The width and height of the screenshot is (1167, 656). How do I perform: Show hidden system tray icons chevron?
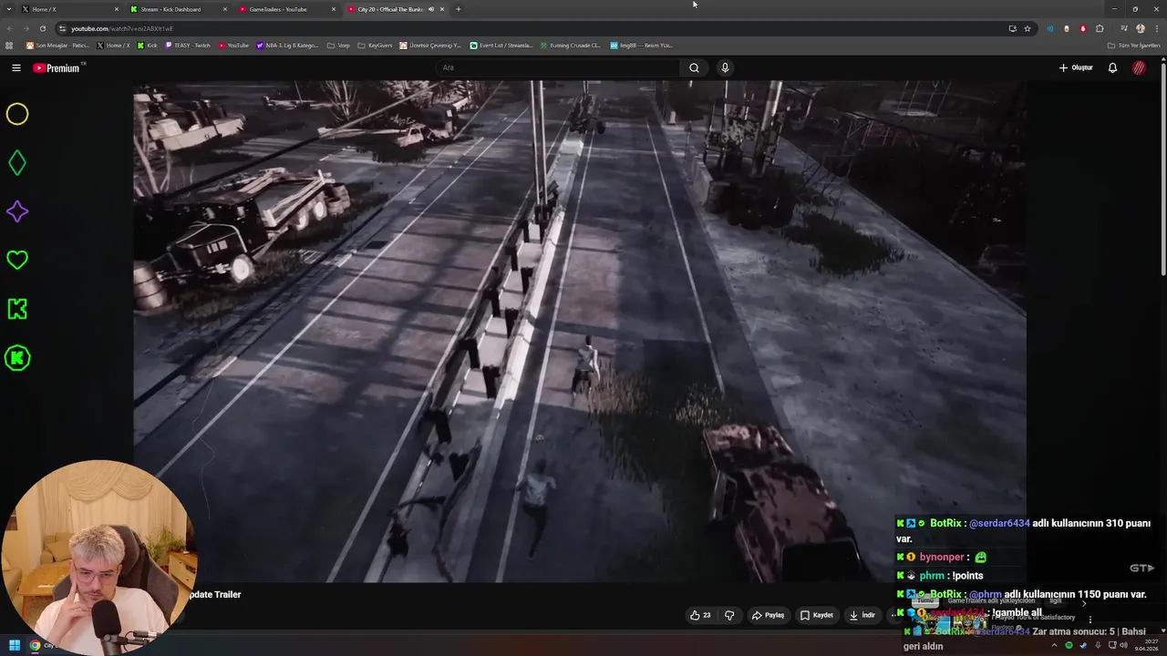[x=1055, y=645]
